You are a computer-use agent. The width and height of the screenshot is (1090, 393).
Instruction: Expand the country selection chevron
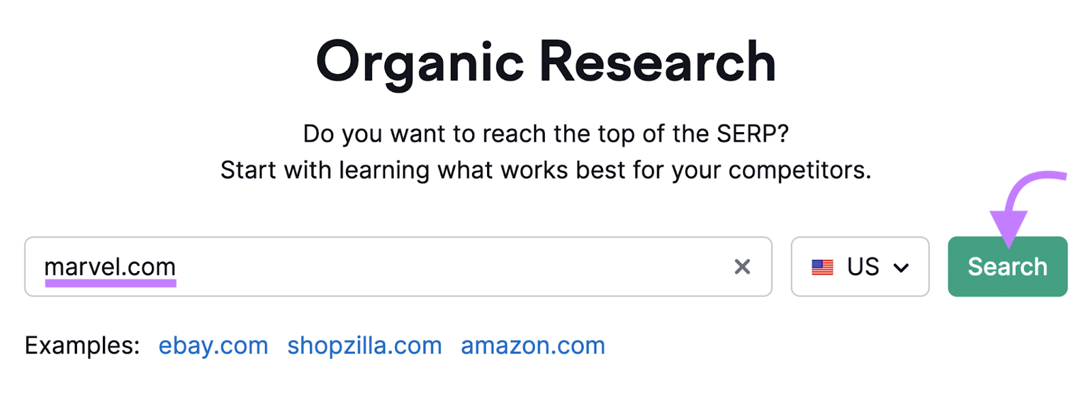click(902, 267)
